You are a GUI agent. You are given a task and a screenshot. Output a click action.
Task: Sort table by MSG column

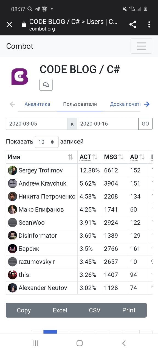click(115, 157)
